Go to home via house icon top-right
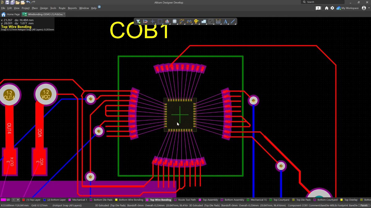Viewport: 371px width, 208px height. 326,8
